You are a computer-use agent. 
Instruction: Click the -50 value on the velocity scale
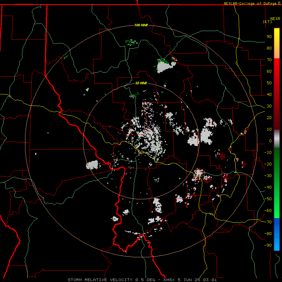click(268, 199)
